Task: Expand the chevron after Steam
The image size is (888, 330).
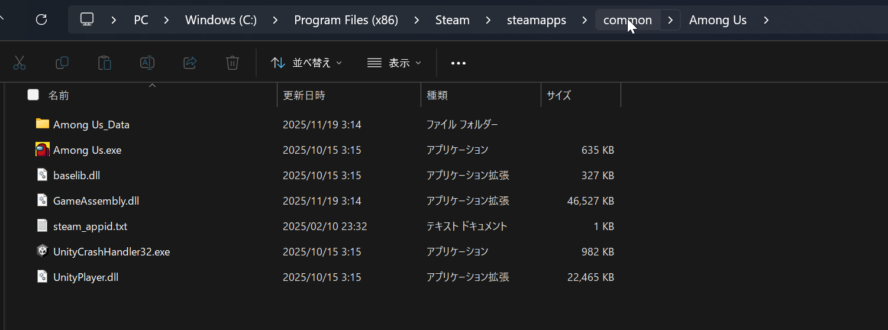Action: [x=488, y=20]
